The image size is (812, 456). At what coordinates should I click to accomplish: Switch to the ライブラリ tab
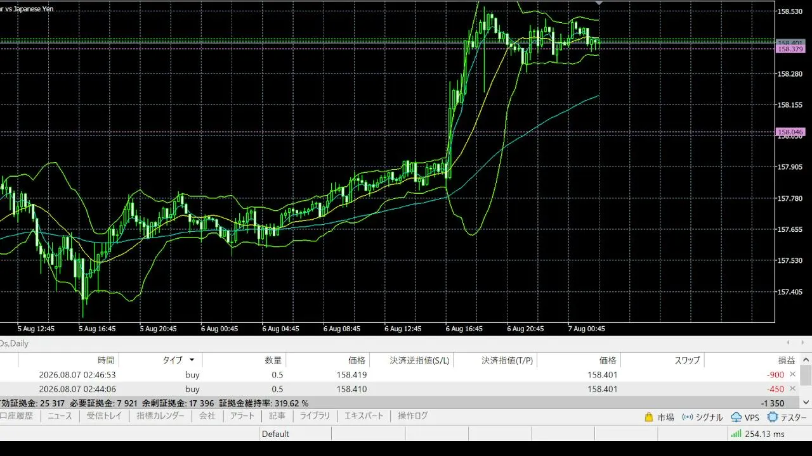tap(315, 416)
